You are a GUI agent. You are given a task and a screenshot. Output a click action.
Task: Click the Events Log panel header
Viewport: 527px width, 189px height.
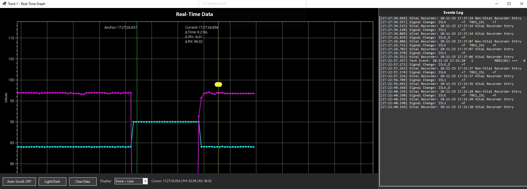(x=453, y=12)
